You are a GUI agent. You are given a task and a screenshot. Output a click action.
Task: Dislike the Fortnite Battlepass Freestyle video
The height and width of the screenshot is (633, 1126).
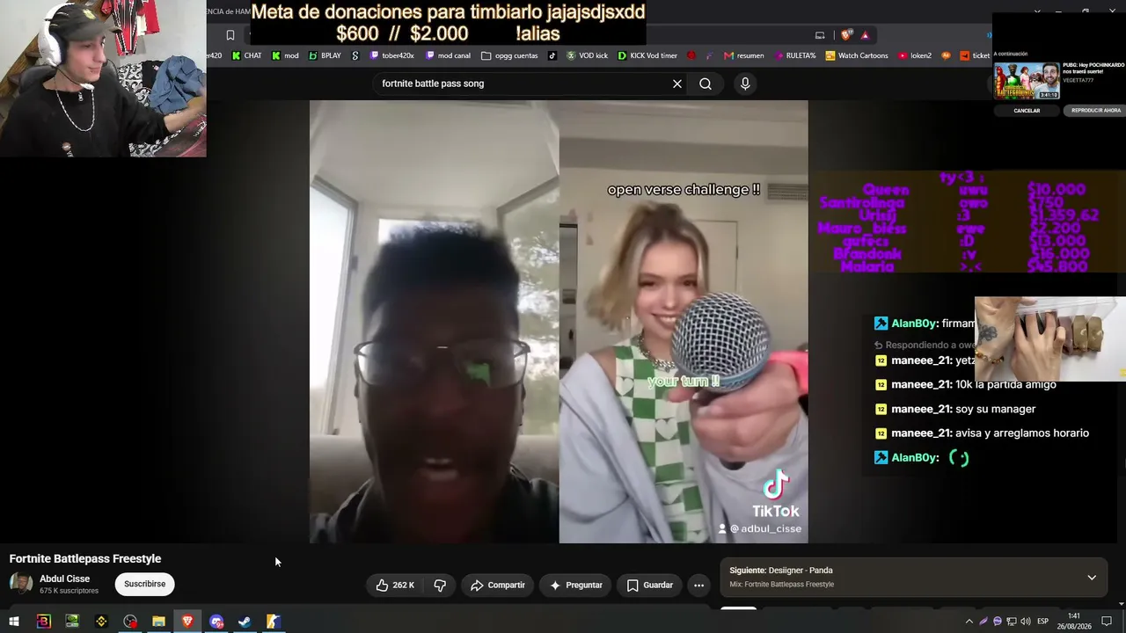(x=440, y=585)
